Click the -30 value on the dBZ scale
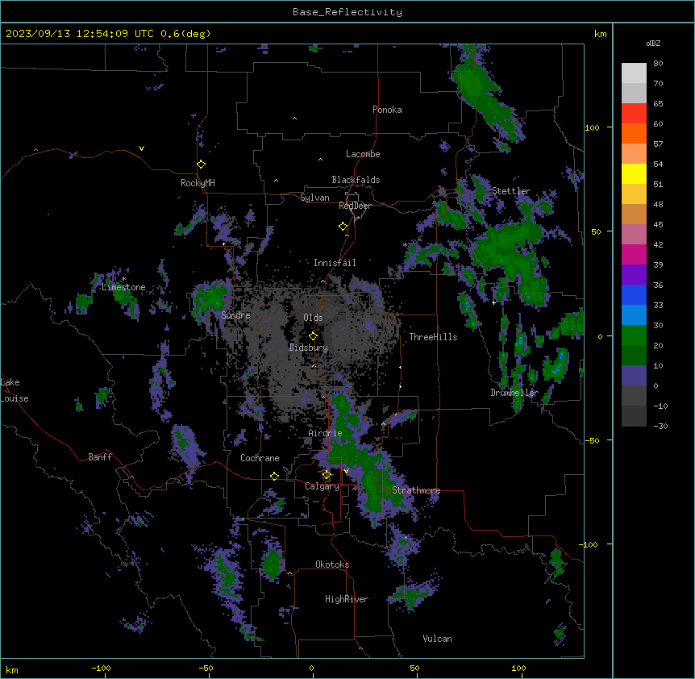Image resolution: width=695 pixels, height=679 pixels. coord(660,426)
